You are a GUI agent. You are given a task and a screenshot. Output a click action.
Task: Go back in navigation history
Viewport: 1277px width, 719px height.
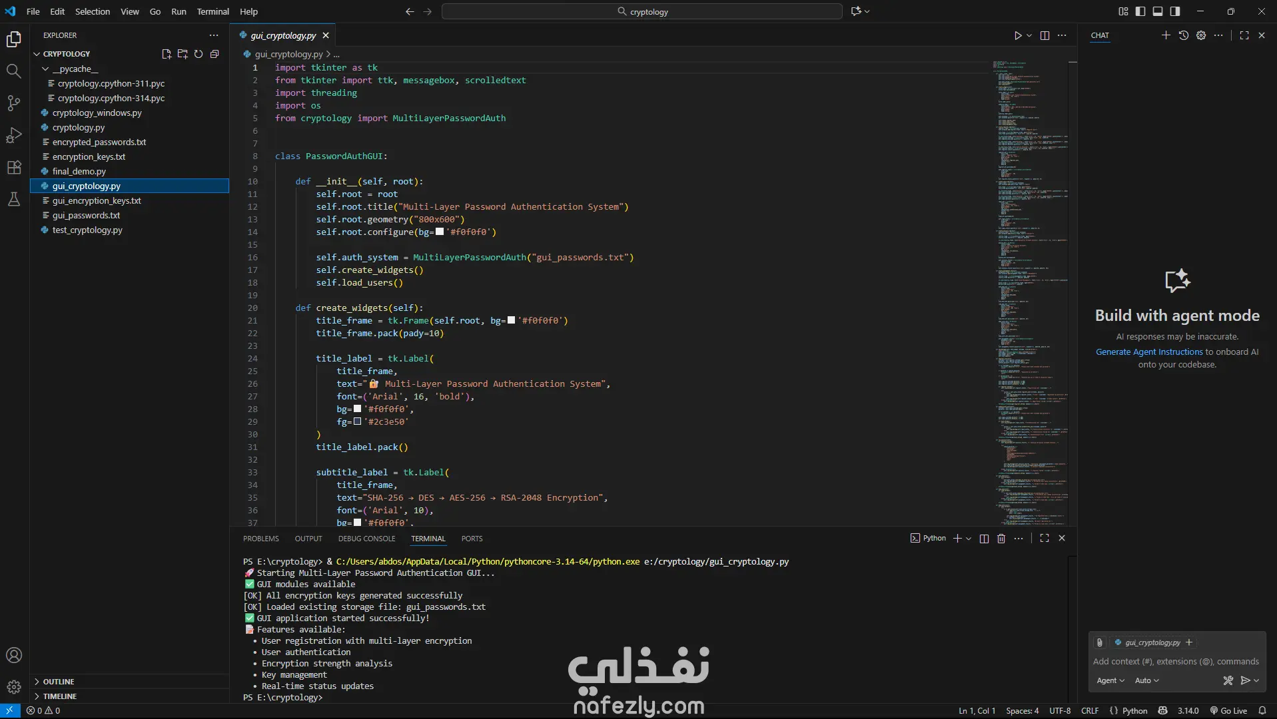coord(410,11)
